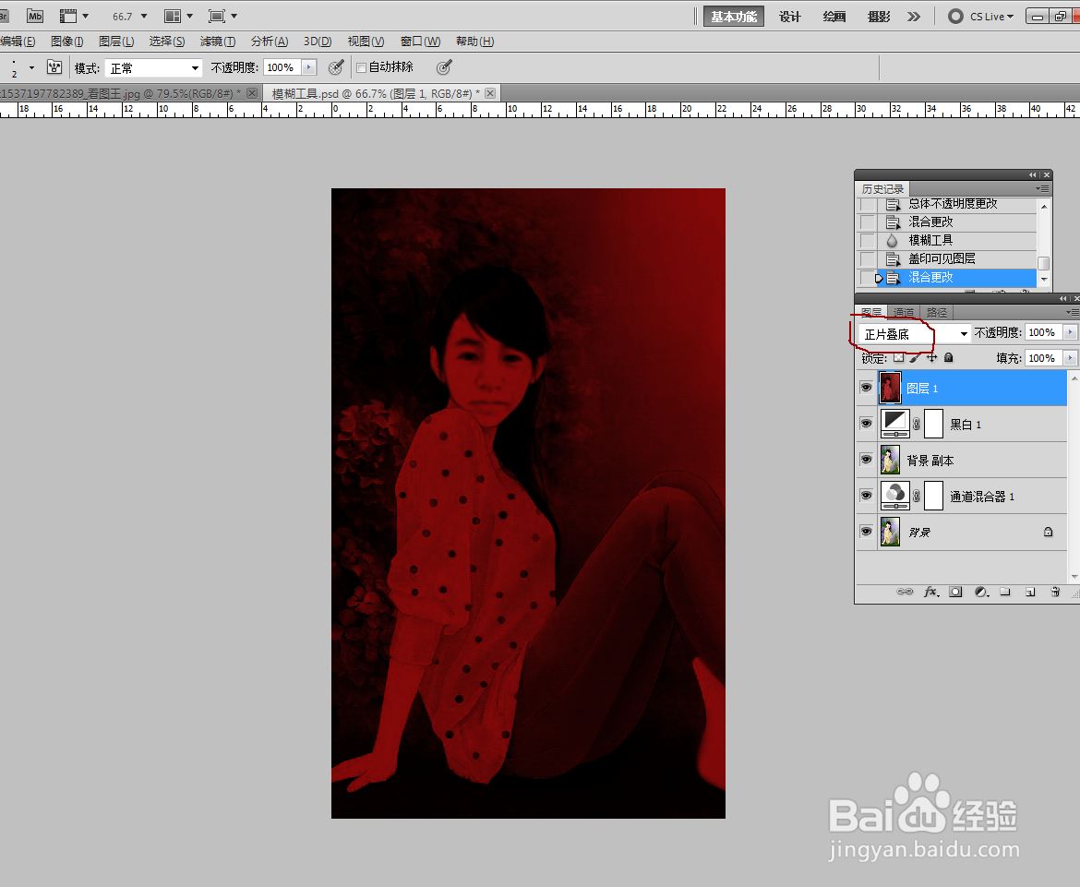Click mask link chain on 黑白 1
1080x887 pixels.
click(916, 425)
